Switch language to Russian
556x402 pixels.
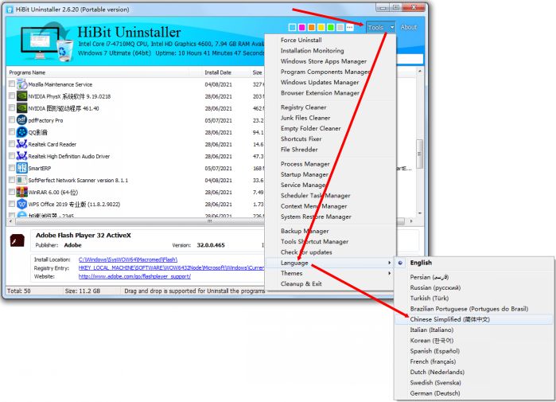[x=435, y=287]
